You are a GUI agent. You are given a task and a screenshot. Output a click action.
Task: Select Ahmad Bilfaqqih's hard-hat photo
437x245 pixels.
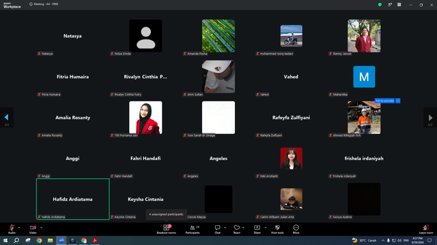pyautogui.click(x=364, y=118)
